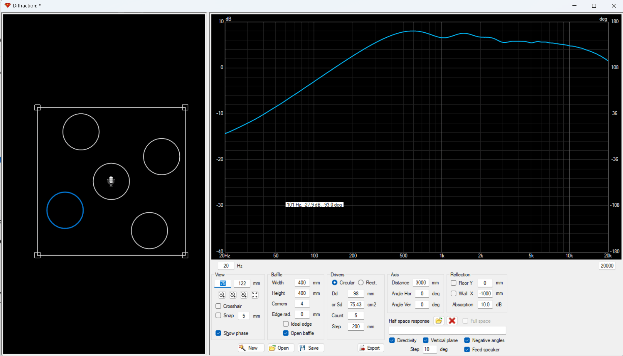Enable the Snap checkbox
Image resolution: width=623 pixels, height=356 pixels.
(x=218, y=316)
